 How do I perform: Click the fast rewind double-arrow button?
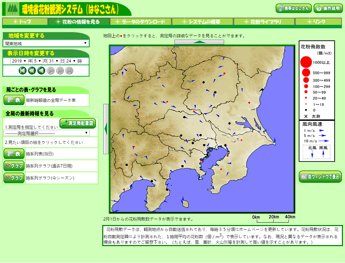[32, 71]
